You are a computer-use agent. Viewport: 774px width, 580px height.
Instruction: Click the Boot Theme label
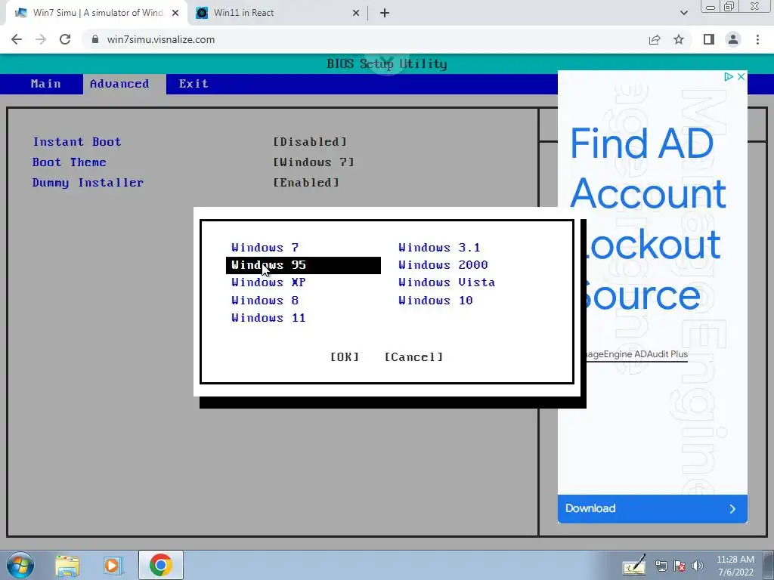click(x=69, y=162)
